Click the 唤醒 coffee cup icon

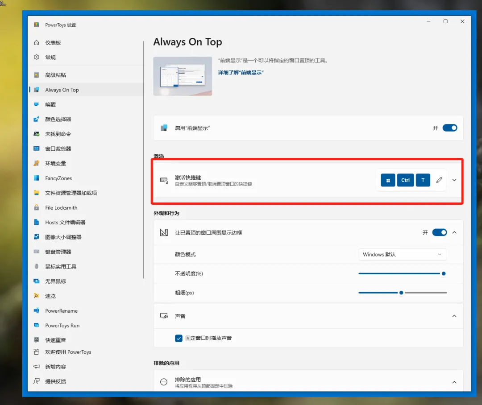point(36,104)
